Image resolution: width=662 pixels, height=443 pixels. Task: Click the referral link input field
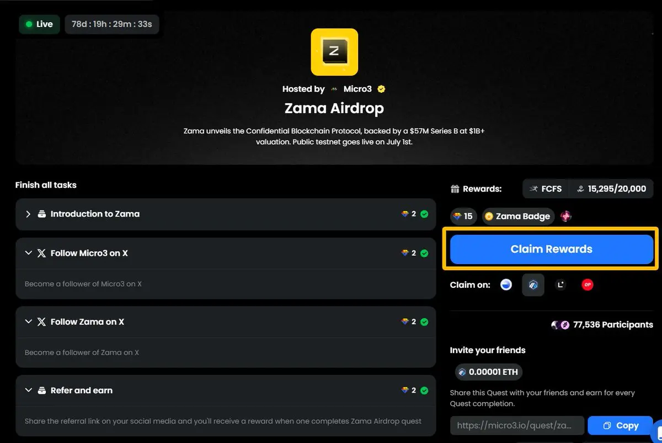[517, 425]
